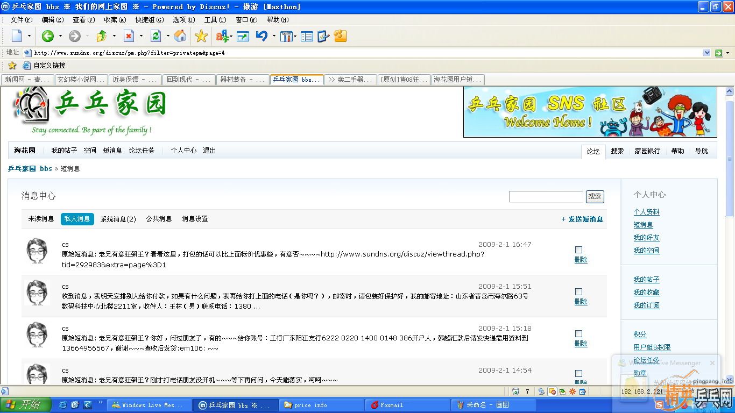Open the 自定义链接 links bar item

(44, 66)
